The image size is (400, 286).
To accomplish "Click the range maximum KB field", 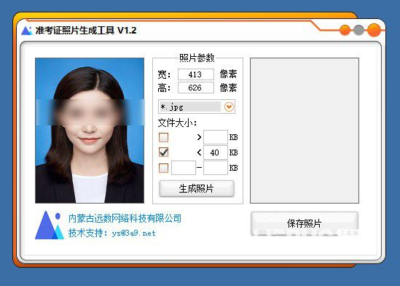I will (x=216, y=168).
